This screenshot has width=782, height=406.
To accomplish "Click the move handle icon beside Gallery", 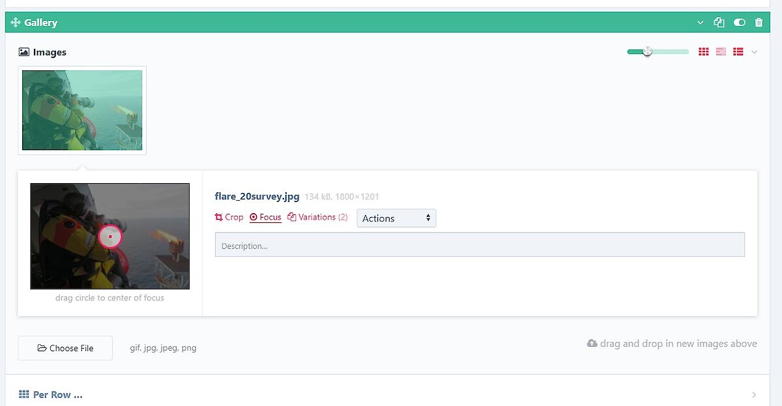I will click(x=16, y=22).
